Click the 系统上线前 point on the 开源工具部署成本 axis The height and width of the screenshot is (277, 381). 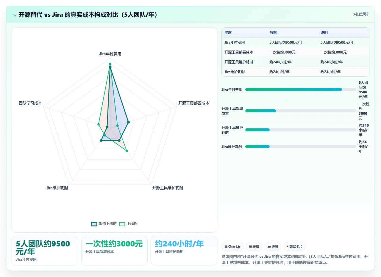[x=128, y=122]
